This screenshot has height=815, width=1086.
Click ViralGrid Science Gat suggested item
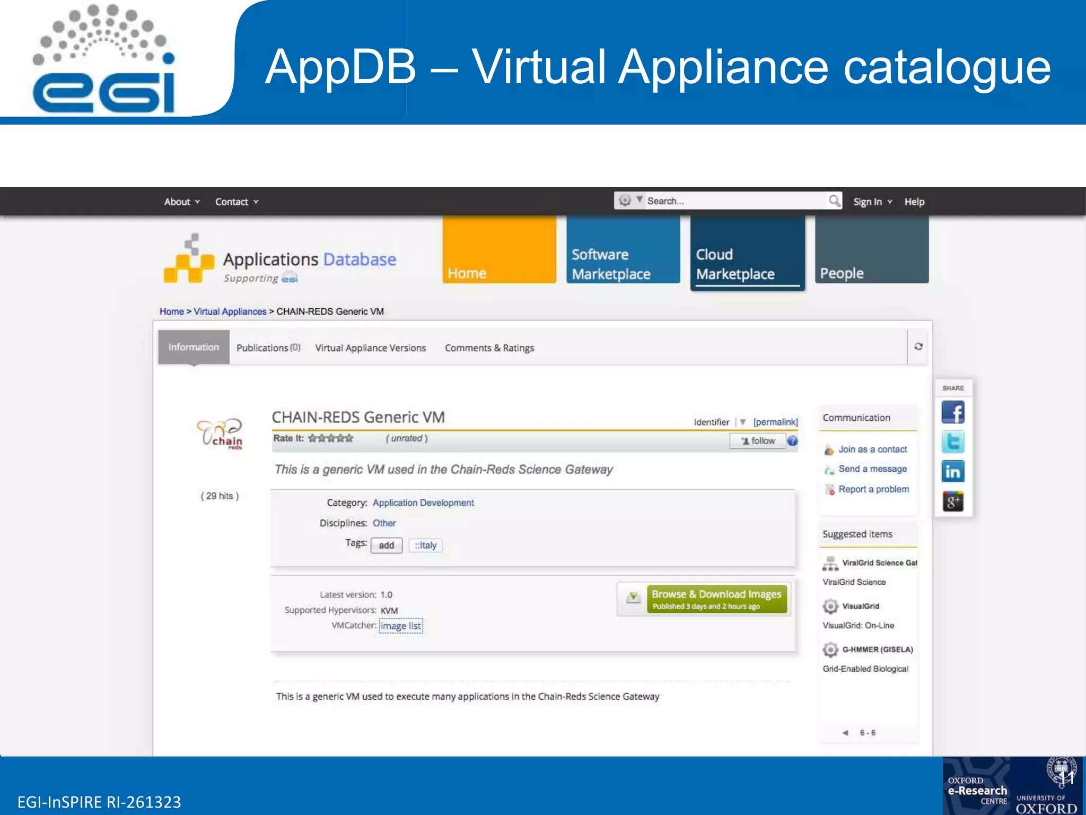point(879,563)
